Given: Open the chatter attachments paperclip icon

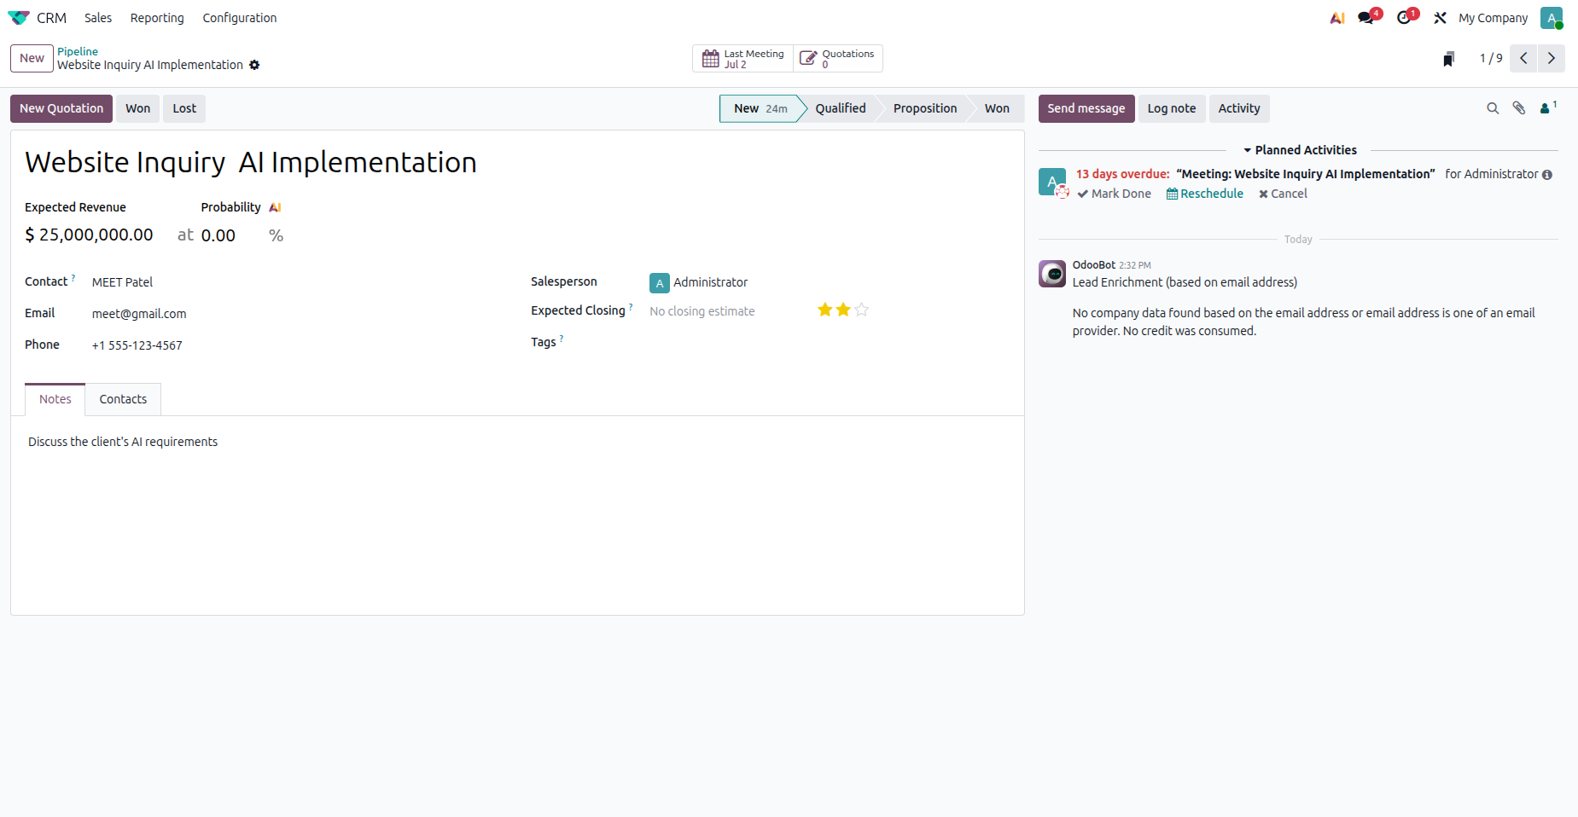Looking at the screenshot, I should click(1519, 108).
